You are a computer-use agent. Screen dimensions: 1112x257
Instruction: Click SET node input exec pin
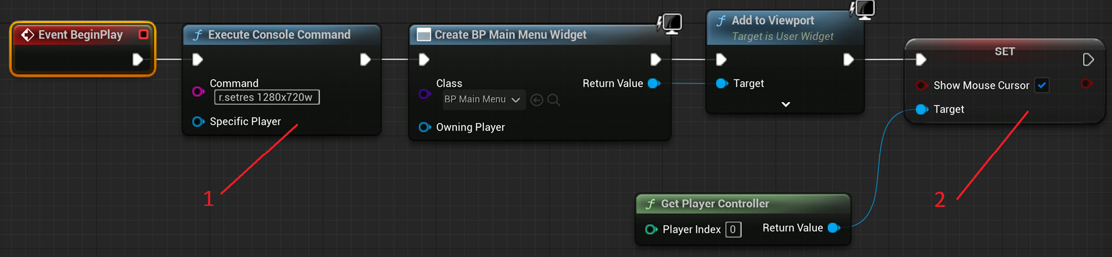[x=921, y=60]
